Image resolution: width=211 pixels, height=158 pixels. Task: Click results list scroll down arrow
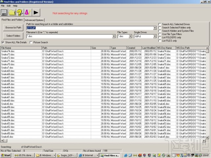point(207,137)
